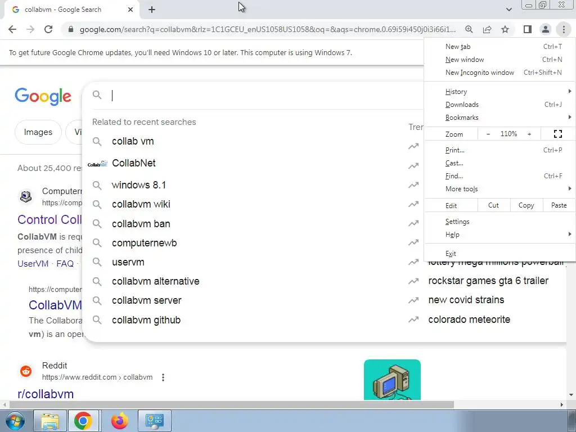
Task: Click the browser back arrow
Action: tap(12, 29)
